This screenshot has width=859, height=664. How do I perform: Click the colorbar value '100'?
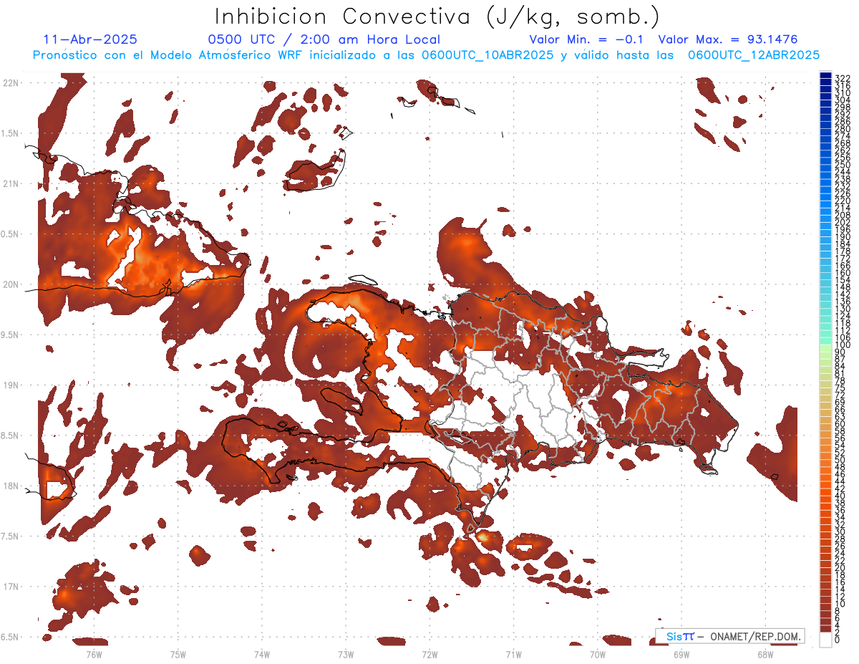[x=843, y=346]
